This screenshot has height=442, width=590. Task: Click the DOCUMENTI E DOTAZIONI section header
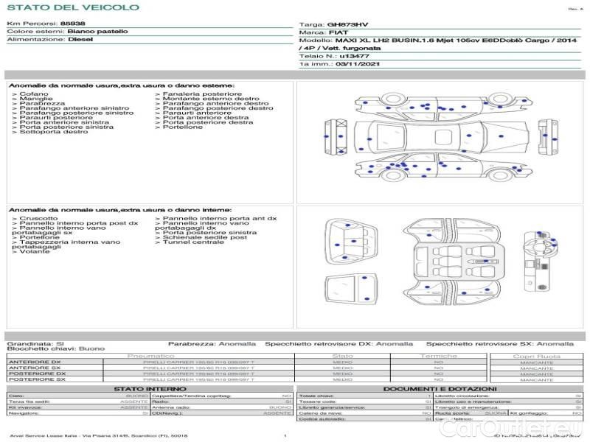(x=439, y=388)
